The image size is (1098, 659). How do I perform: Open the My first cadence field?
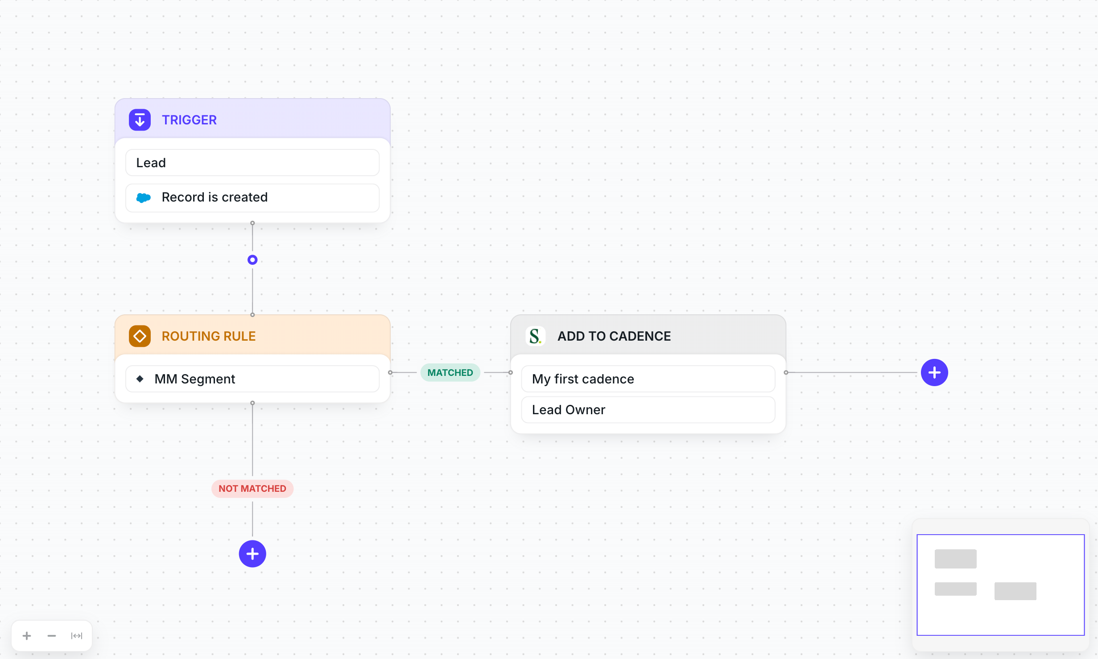point(648,379)
